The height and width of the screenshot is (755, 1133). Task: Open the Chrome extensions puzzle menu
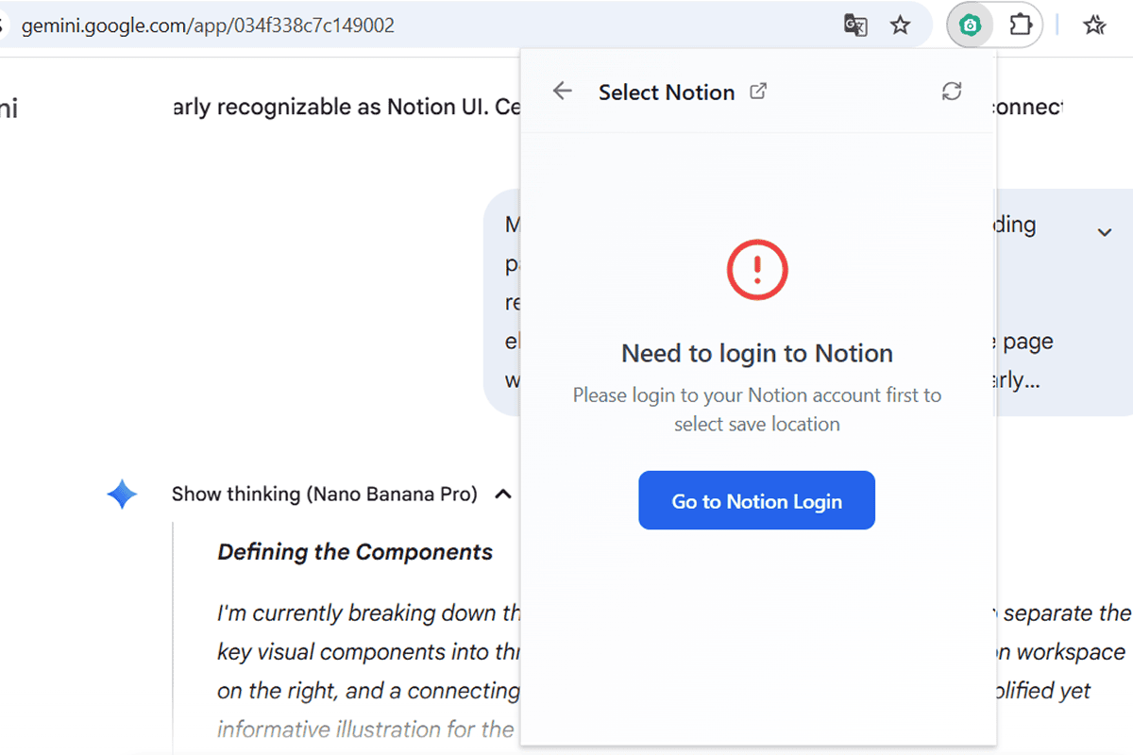[x=1021, y=25]
